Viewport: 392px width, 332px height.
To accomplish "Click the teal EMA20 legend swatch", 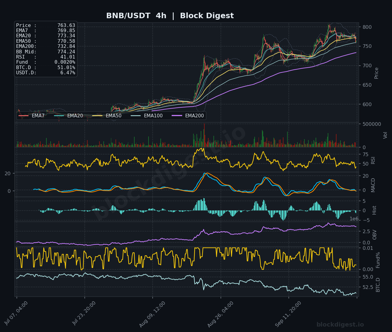I will [x=59, y=116].
